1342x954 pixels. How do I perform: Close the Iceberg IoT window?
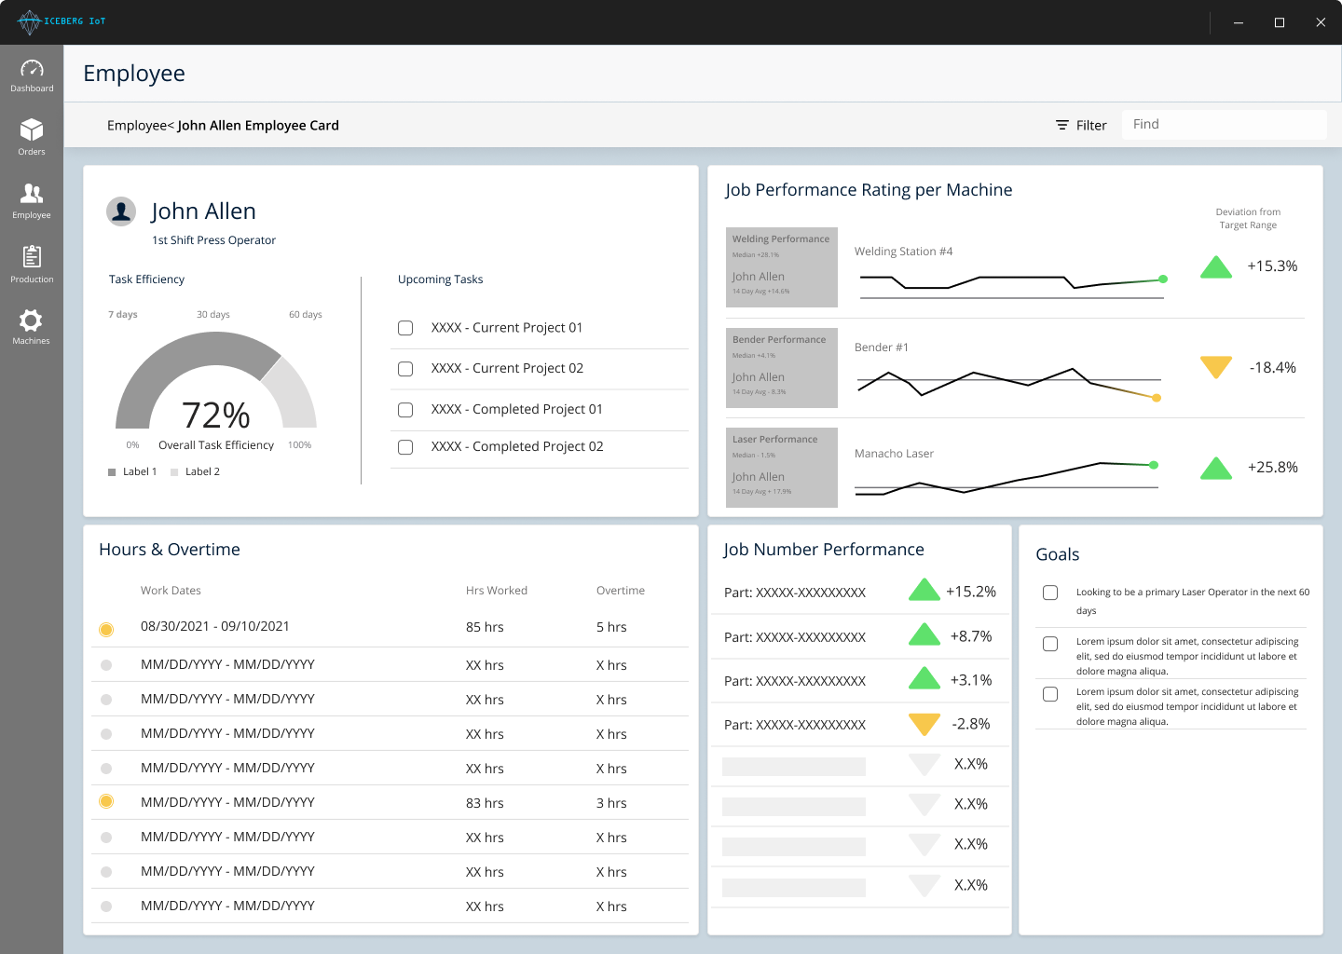pos(1321,22)
